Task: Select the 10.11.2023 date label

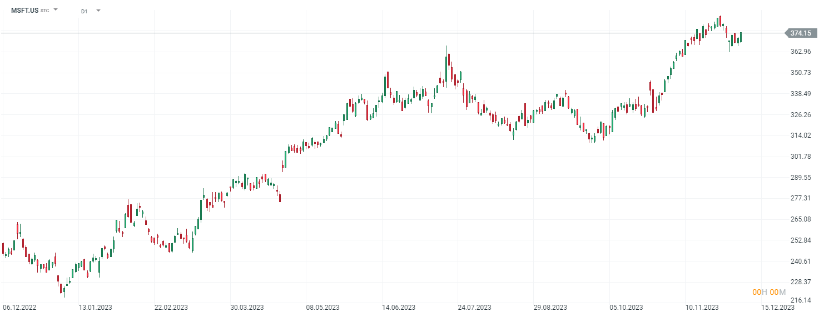Action: point(703,307)
